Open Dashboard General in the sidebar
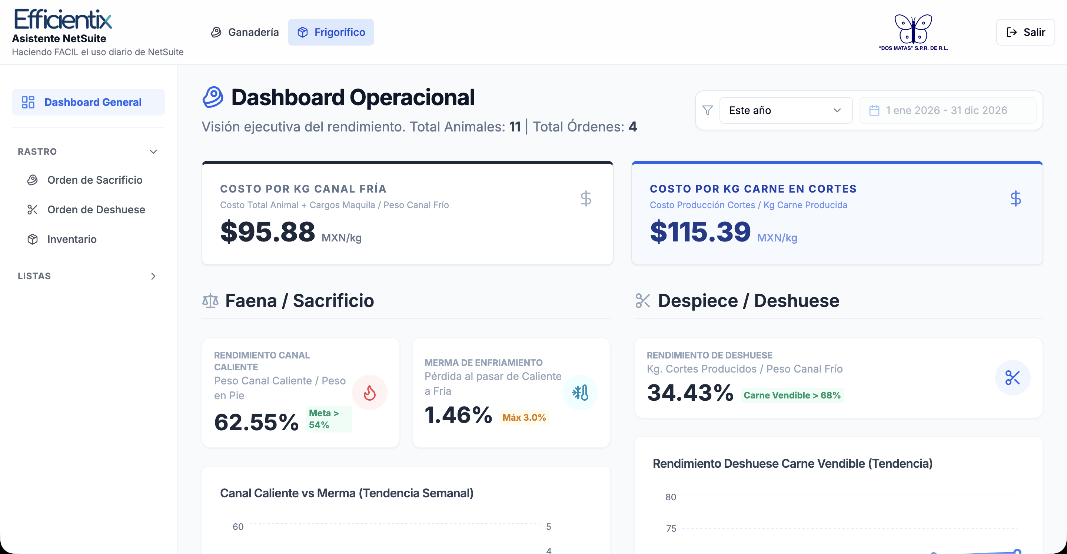 point(88,102)
